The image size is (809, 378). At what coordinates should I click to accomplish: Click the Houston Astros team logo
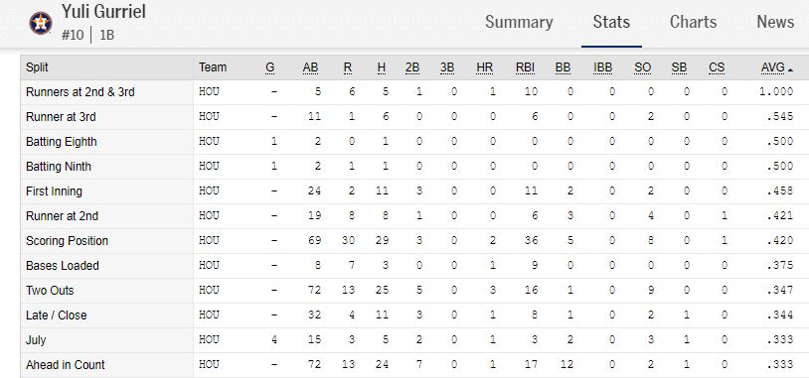click(40, 23)
